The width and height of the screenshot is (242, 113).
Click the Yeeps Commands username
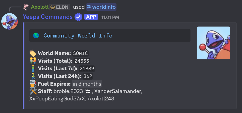[x=48, y=17]
